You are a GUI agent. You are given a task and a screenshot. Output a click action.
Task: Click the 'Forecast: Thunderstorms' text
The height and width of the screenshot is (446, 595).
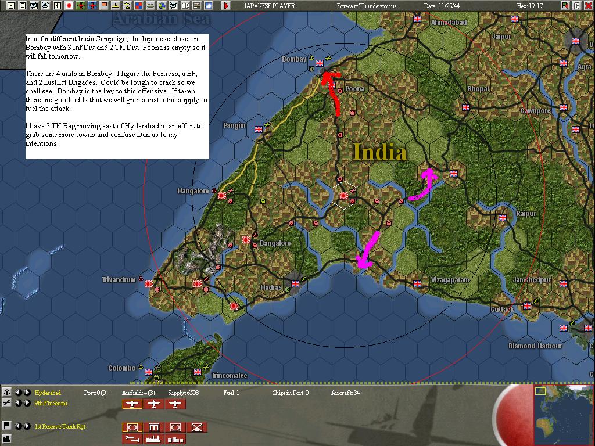click(366, 6)
